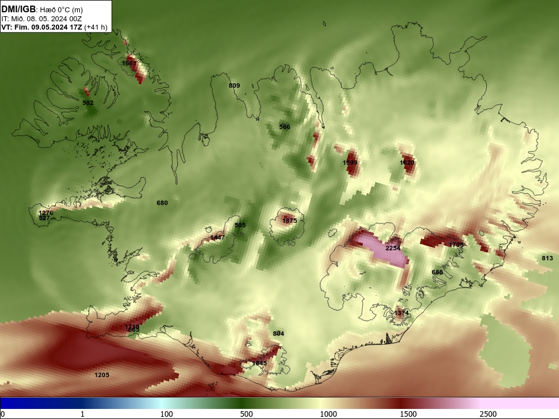Click the initial time line 'IT: Mið. 08. 05. 2024 00Z'
Screen dimensions: 559x419
coord(41,19)
